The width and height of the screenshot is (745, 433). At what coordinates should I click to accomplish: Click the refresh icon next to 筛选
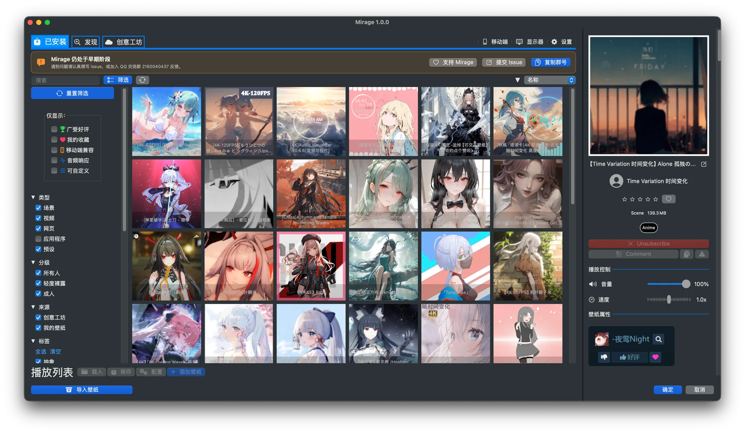[x=143, y=80]
